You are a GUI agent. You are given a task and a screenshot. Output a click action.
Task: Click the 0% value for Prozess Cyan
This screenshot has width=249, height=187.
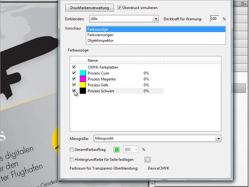coord(146,73)
